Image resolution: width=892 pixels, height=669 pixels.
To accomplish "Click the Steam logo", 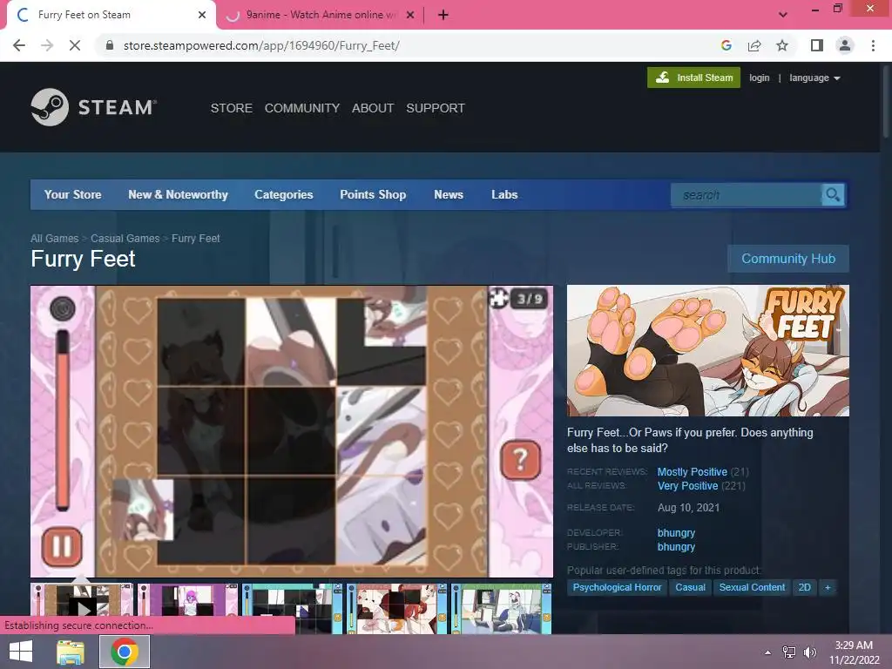I will 94,107.
